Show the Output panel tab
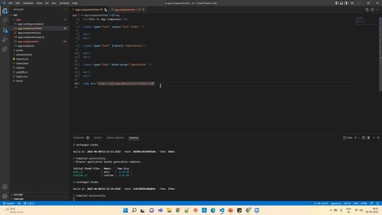 [98, 138]
